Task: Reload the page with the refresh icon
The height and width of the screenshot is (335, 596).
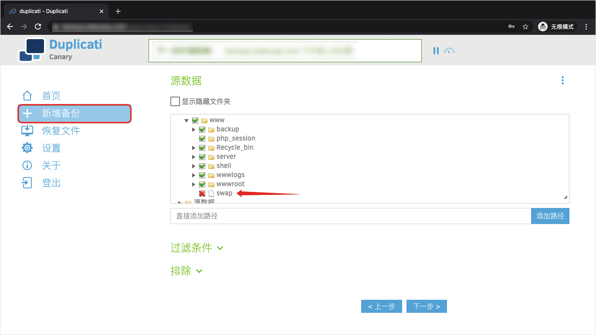Action: click(38, 27)
